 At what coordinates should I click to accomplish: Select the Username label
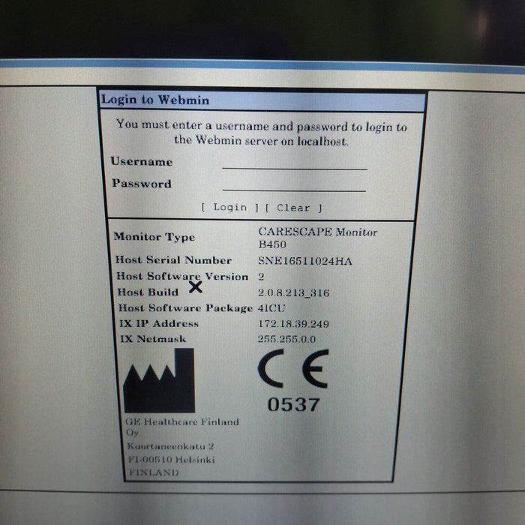[141, 161]
